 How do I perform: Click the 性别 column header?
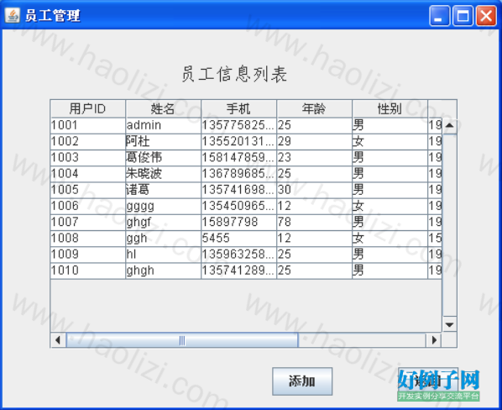(x=390, y=109)
